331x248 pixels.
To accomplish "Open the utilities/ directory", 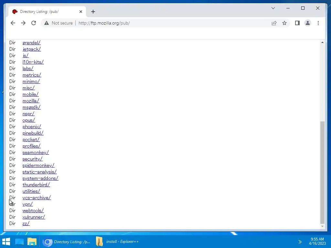I will (31, 191).
